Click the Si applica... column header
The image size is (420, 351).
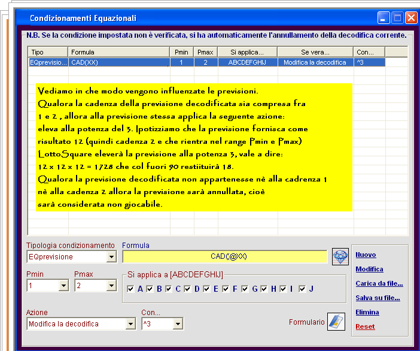(x=247, y=52)
